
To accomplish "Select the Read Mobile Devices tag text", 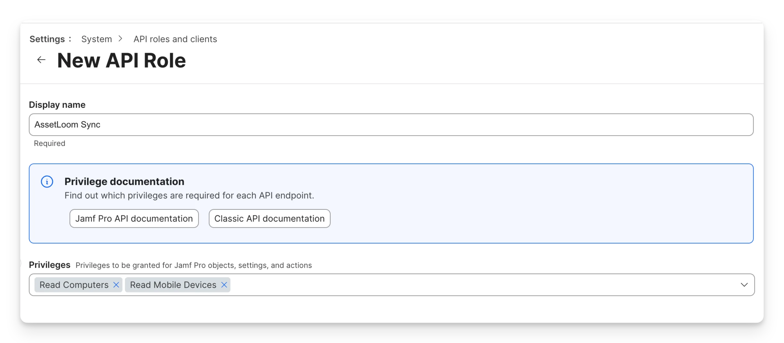I will pos(173,285).
